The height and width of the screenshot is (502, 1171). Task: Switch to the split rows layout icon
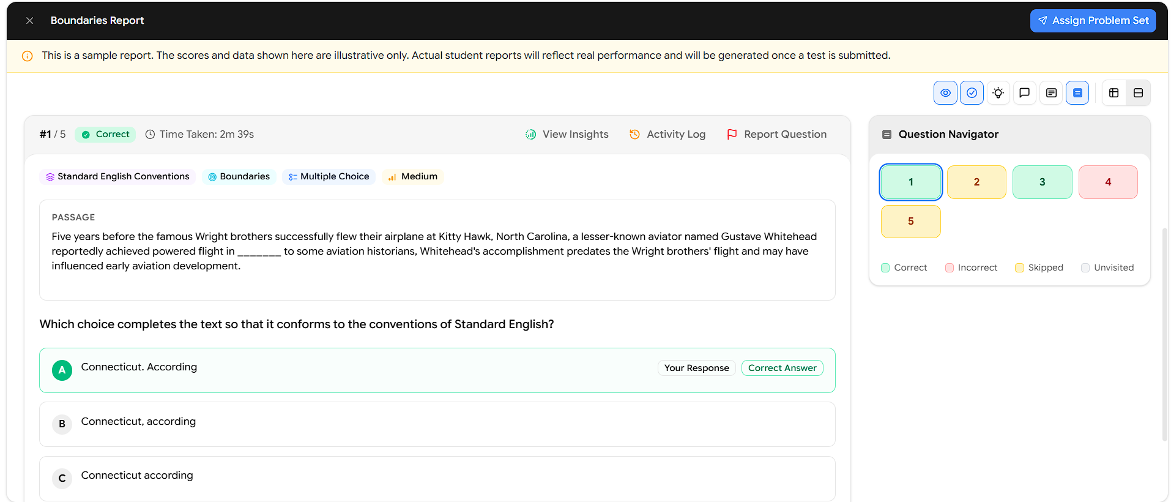(1138, 93)
